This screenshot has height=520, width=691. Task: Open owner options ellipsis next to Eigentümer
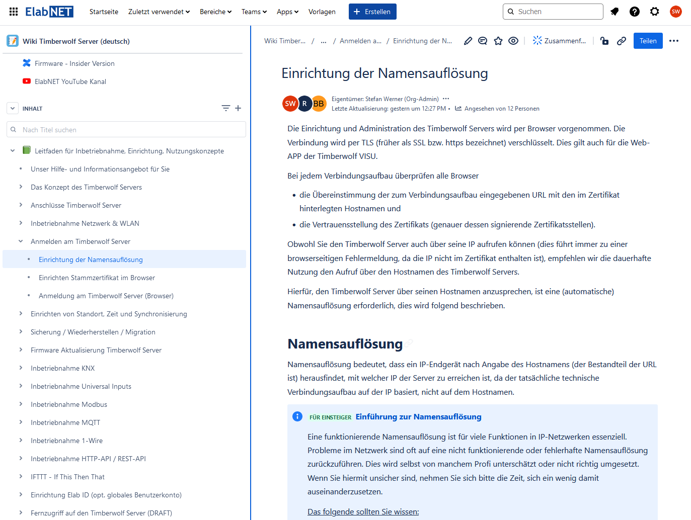tap(446, 99)
